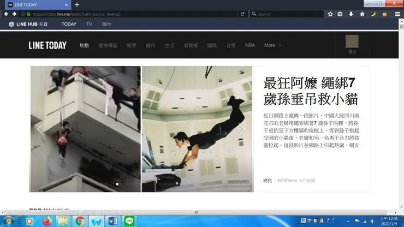The image size is (404, 227).
Task: Select the 娛樂 navigation tab
Action: [x=132, y=45]
